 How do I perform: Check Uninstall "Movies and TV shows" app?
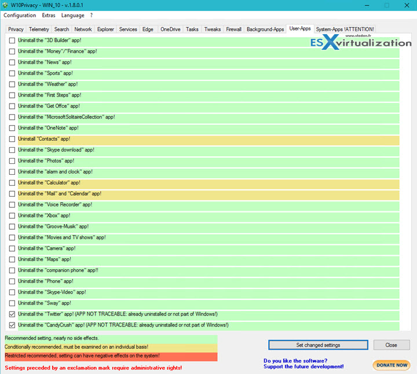12,237
